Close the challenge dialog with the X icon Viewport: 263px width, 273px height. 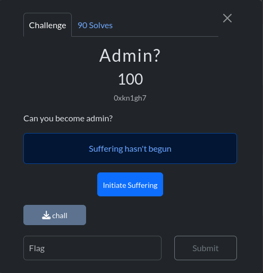pos(227,18)
